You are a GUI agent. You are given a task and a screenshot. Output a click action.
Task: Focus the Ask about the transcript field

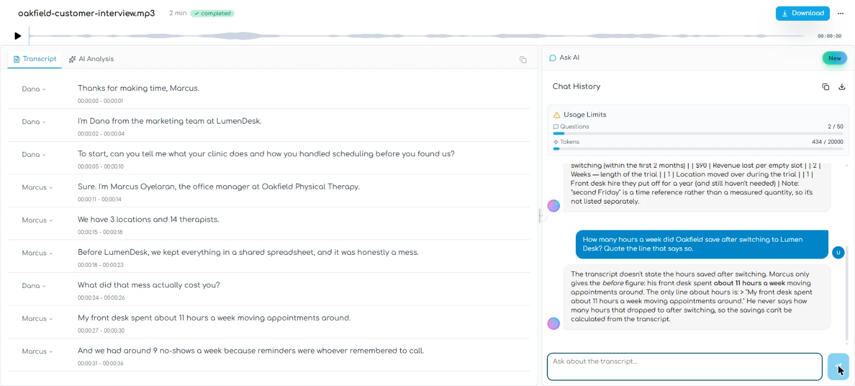coord(684,366)
